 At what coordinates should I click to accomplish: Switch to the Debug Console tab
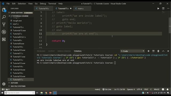click(64, 51)
